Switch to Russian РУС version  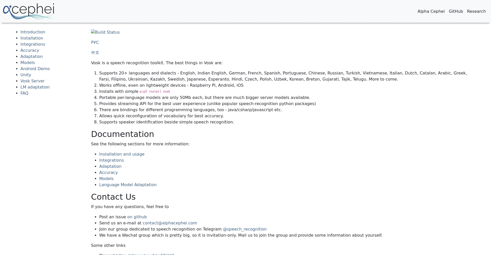tap(95, 42)
